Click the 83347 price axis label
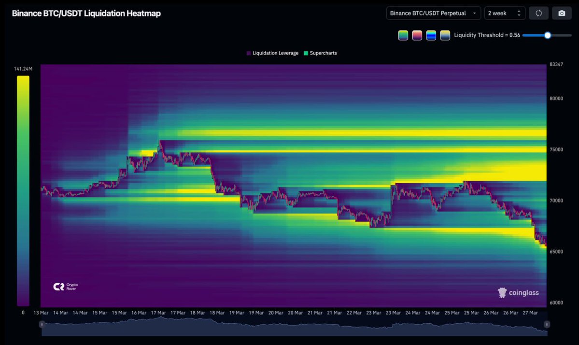This screenshot has height=345, width=579. pyautogui.click(x=556, y=64)
